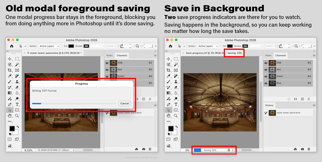The height and width of the screenshot is (162, 322).
Task: Select the Clone Stamp tool in right window
Action: click(x=176, y=82)
